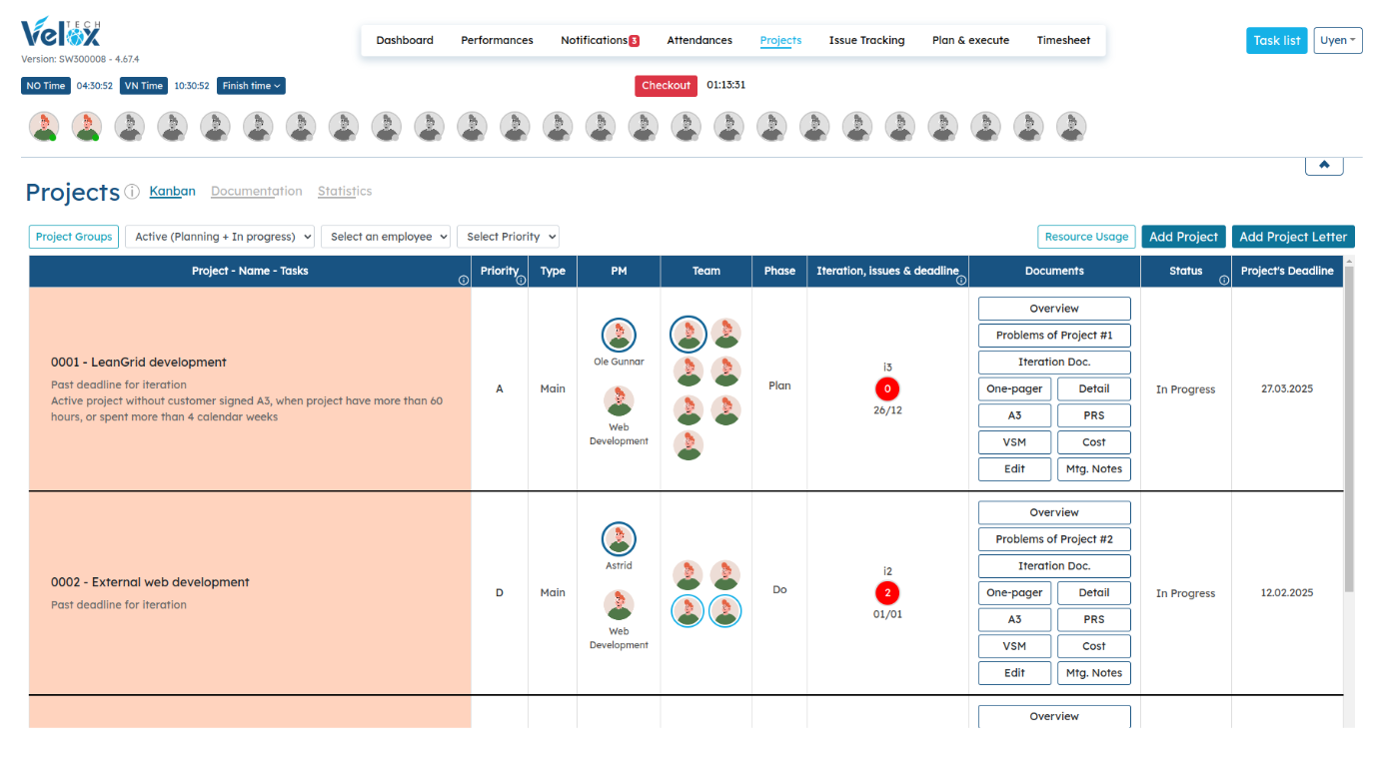The width and height of the screenshot is (1387, 760).
Task: Go to Issue Tracking in the navigation
Action: tap(866, 41)
